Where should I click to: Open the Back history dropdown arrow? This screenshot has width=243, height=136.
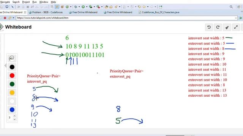(148, 7)
